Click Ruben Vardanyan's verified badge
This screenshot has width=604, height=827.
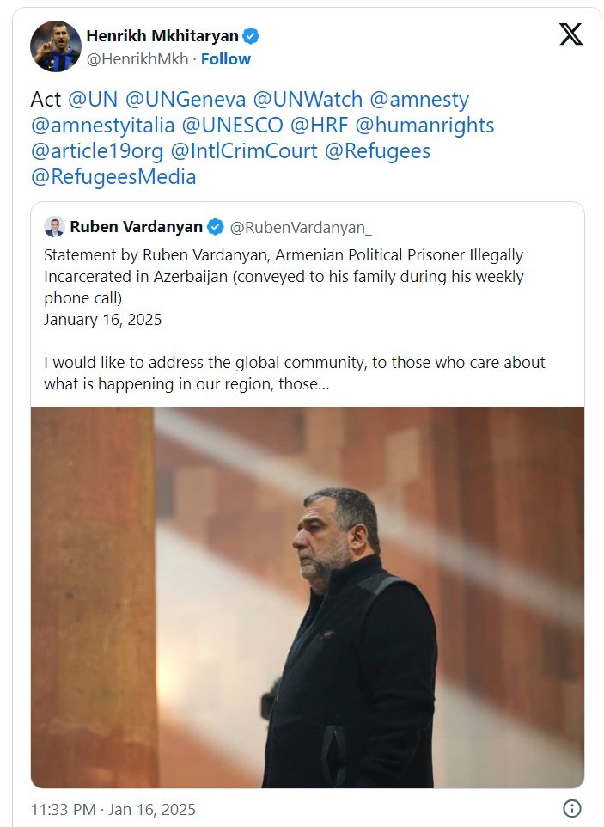(x=216, y=227)
